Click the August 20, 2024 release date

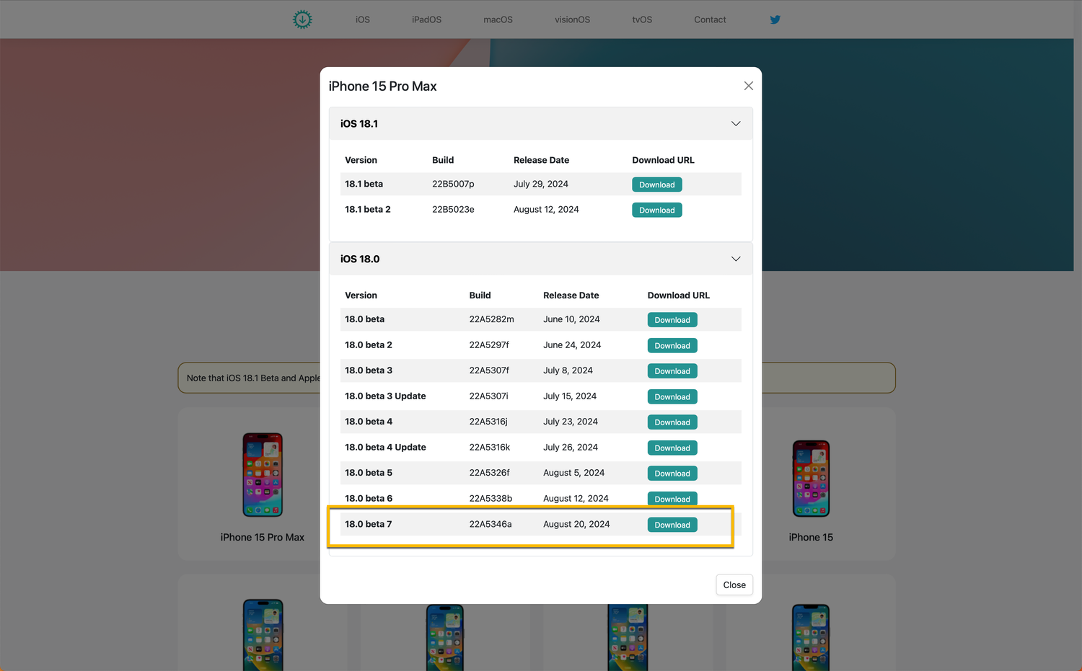(x=576, y=524)
